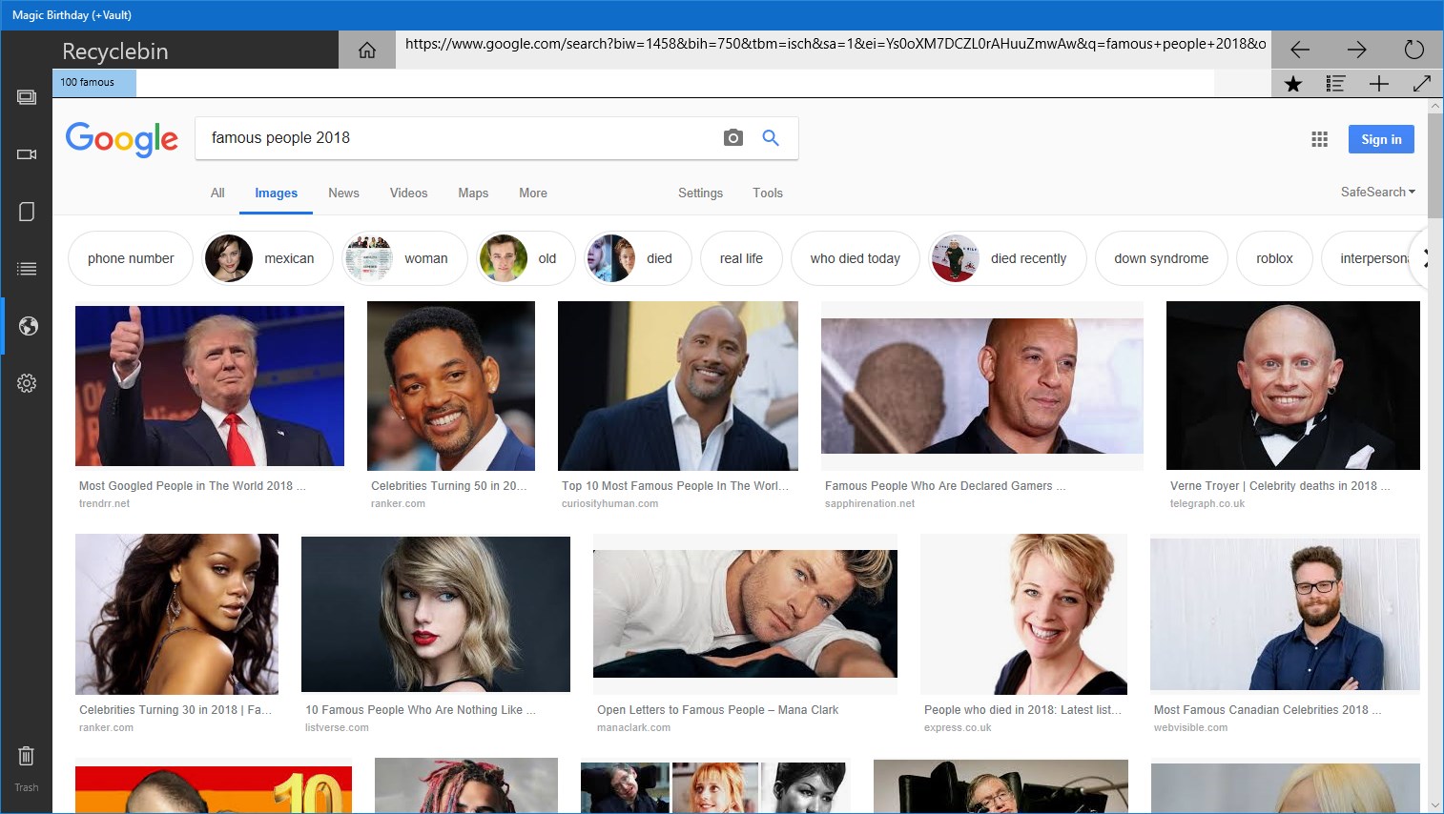Expand browser to fullscreen arrow icon

1421,84
